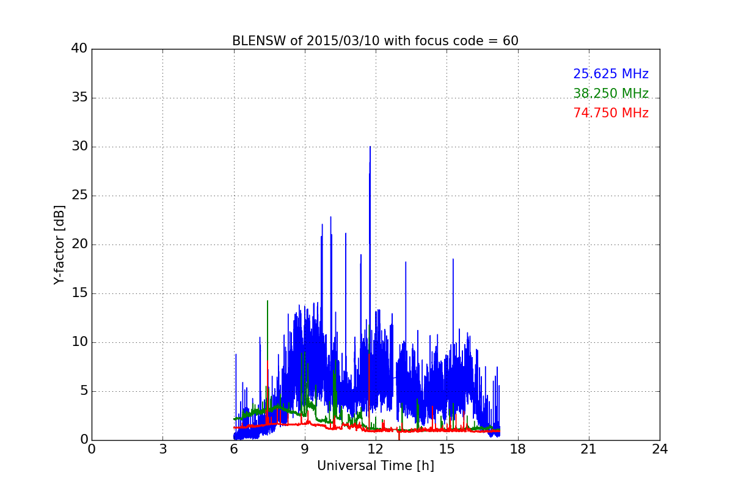
Task: Select the 74.750 MHz legend label
Action: [611, 113]
